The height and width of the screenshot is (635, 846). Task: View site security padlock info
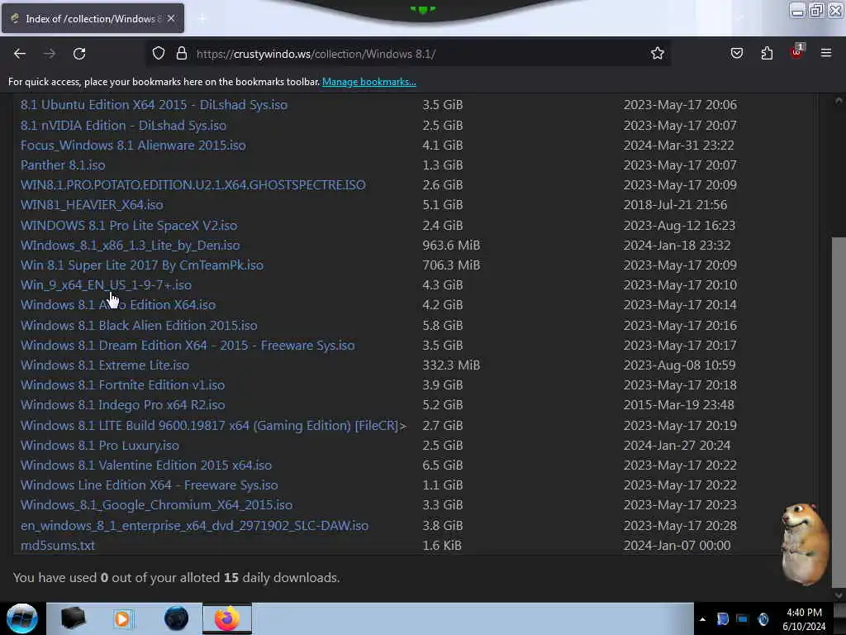point(182,54)
